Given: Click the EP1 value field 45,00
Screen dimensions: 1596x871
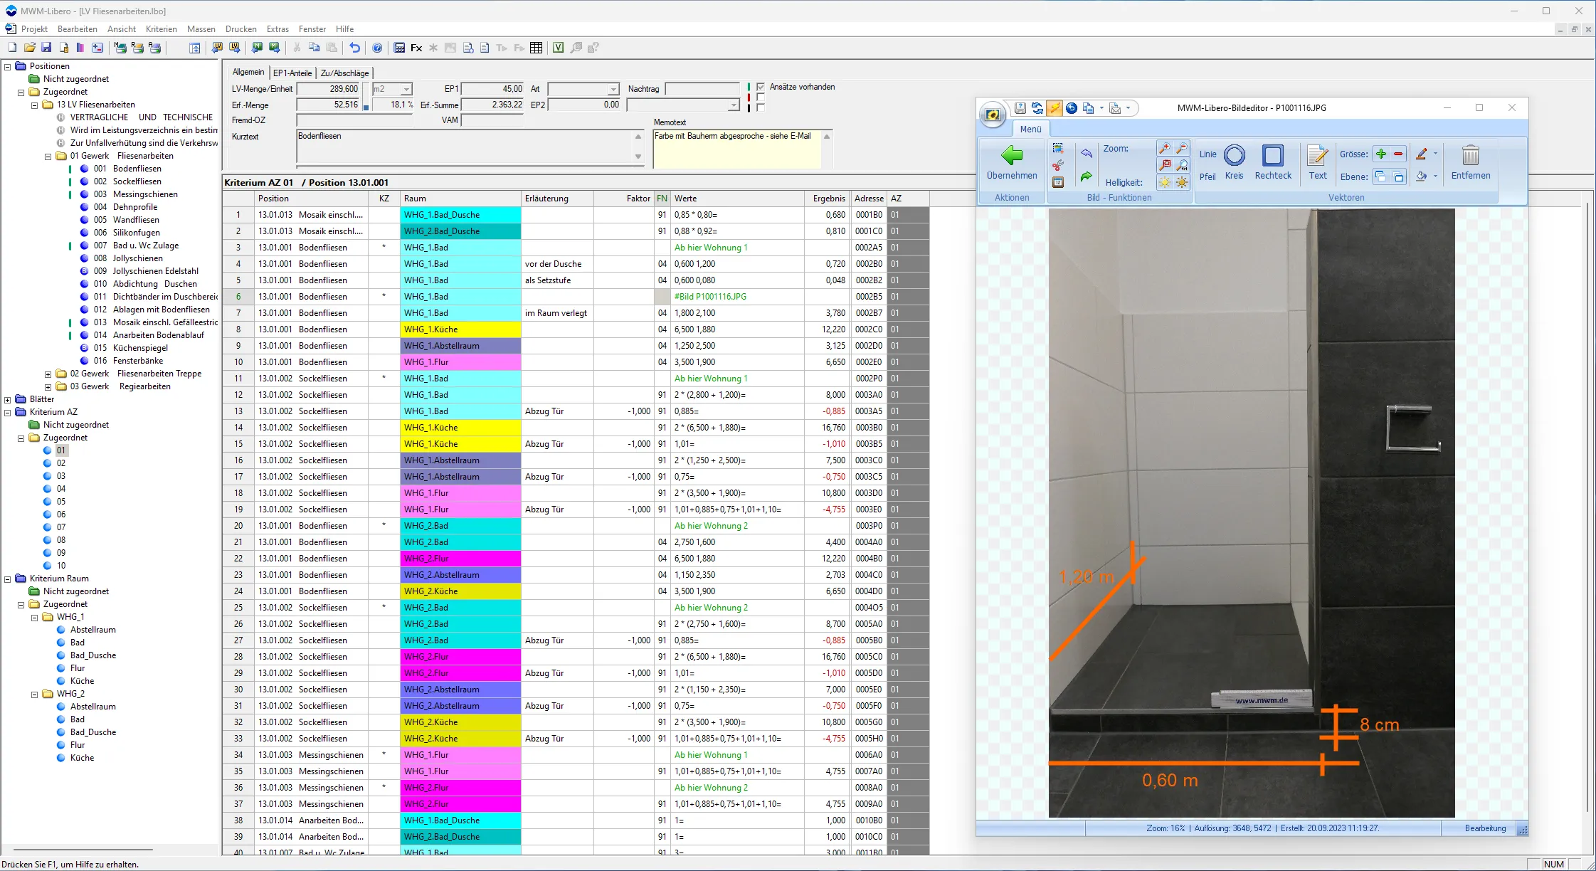Looking at the screenshot, I should pos(493,89).
